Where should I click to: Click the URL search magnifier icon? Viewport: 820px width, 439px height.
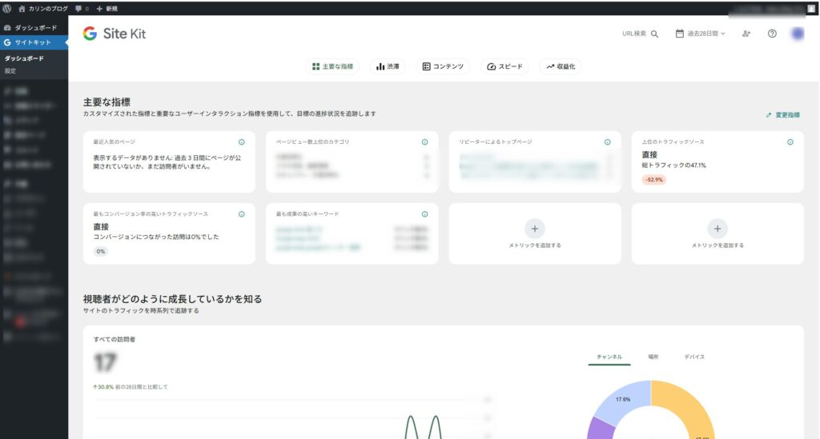[654, 34]
